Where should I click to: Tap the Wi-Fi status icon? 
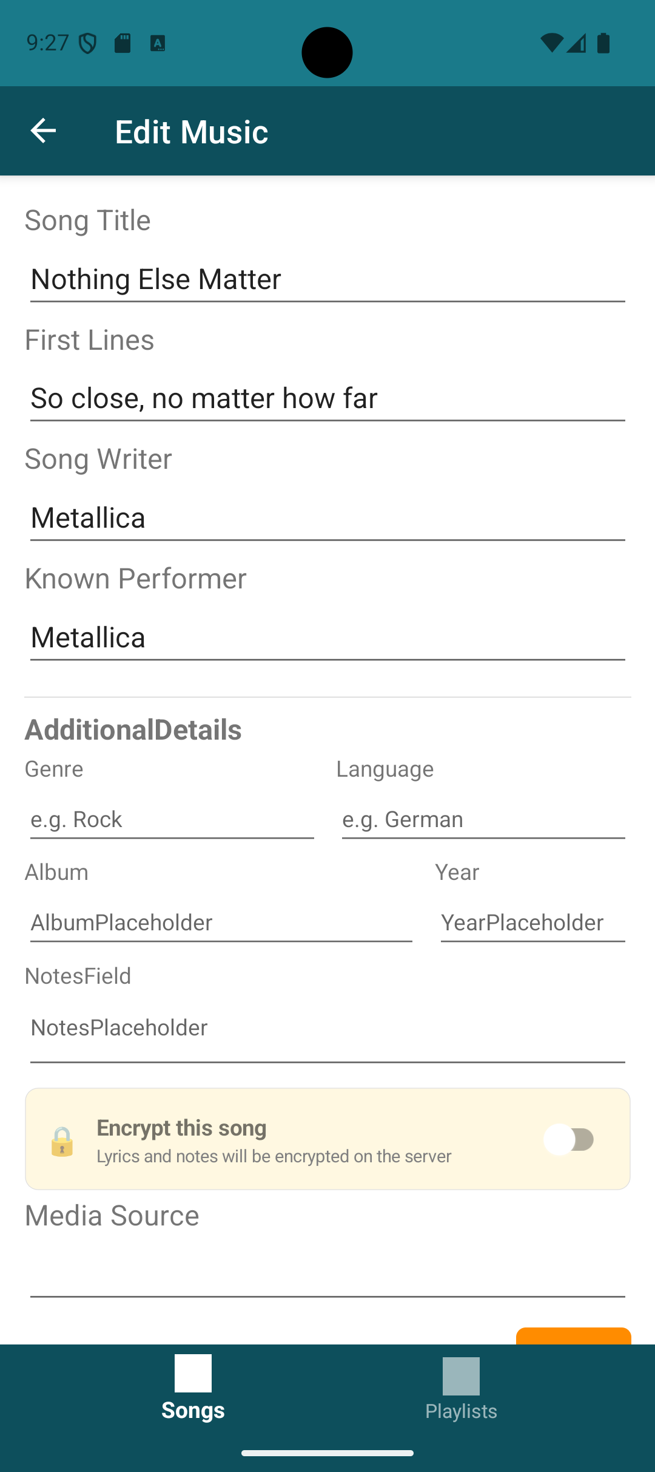[x=551, y=43]
